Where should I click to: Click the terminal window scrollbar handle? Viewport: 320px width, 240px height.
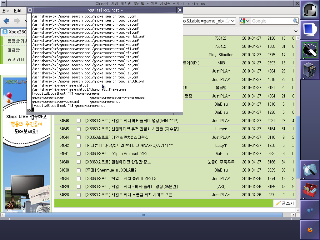click(29, 110)
